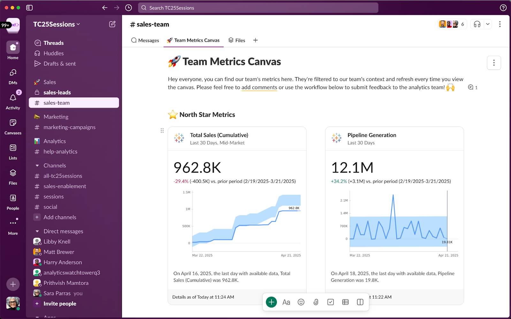Start a huddle with headphones icon
The image size is (511, 319).
coord(477,24)
